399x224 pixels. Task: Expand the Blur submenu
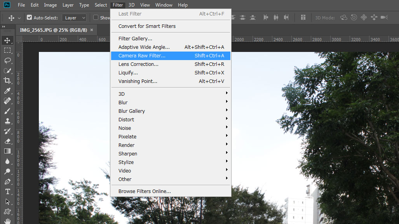click(x=171, y=102)
